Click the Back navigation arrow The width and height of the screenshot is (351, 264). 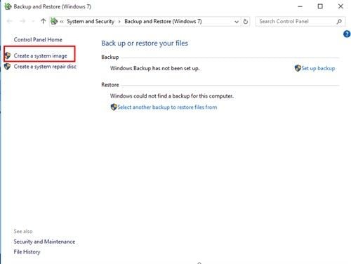click(10, 21)
